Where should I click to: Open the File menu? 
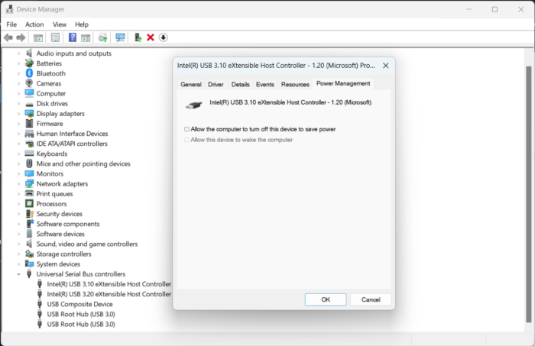coord(11,24)
